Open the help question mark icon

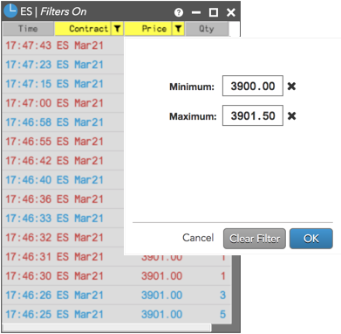pyautogui.click(x=179, y=12)
